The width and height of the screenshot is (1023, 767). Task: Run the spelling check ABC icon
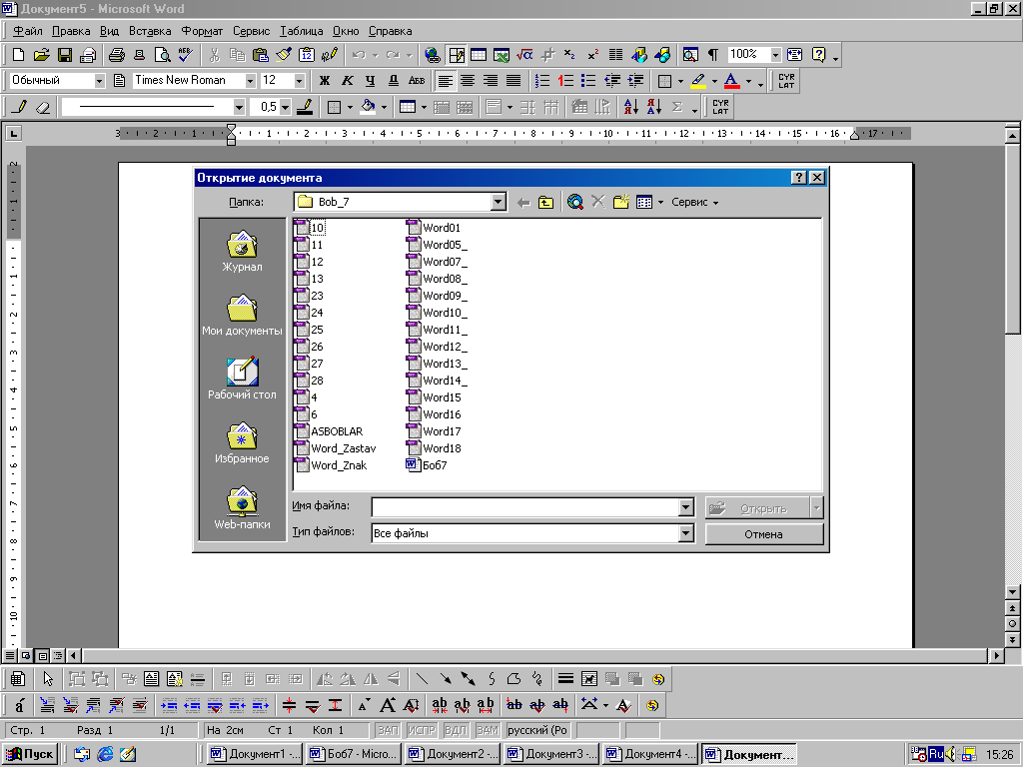click(185, 55)
